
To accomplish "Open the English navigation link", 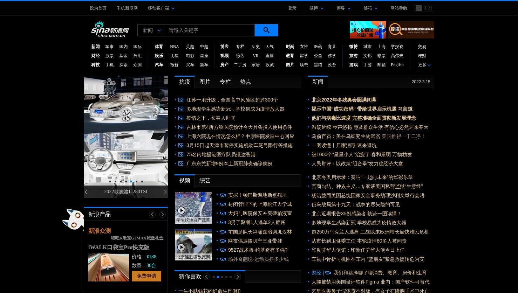I will [x=397, y=65].
